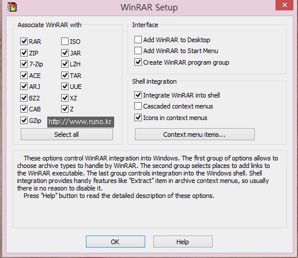Confirm setup with OK button
The height and width of the screenshot is (258, 298).
[x=115, y=242]
